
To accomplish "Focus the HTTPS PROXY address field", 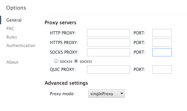I will click(109, 43).
